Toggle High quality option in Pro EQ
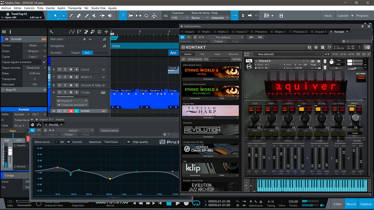 tap(129, 142)
